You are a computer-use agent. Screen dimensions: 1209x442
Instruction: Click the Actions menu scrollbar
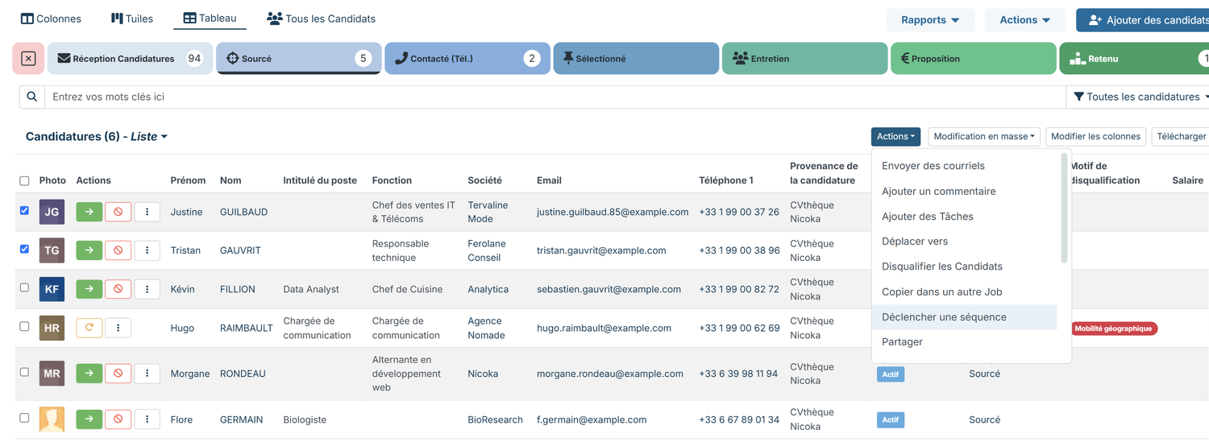point(1064,208)
